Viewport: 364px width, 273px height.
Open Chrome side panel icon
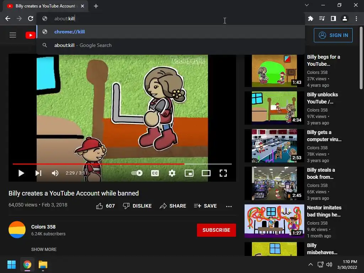333,18
